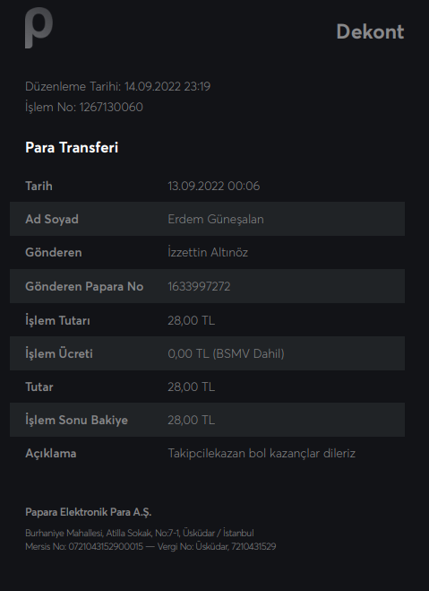Click the Para Transferi section title

pos(72,147)
